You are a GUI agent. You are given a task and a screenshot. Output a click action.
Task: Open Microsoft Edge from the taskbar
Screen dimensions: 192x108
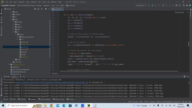(x=64, y=105)
